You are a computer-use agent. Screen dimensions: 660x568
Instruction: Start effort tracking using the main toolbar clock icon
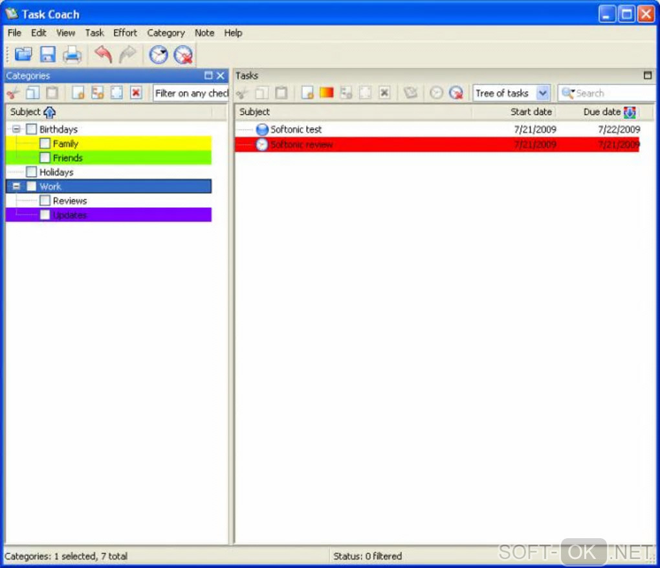[159, 55]
